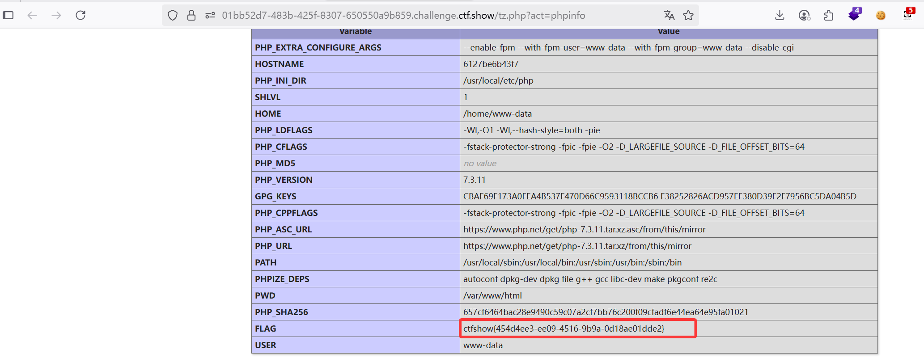Click the PHP_URL tar.xz address text

point(577,246)
